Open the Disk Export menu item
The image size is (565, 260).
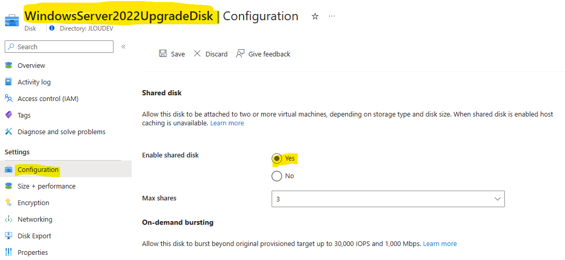34,236
